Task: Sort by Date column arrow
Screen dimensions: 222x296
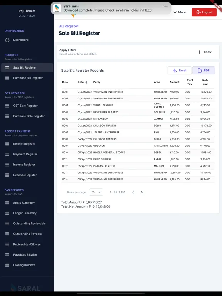Action: point(86,82)
